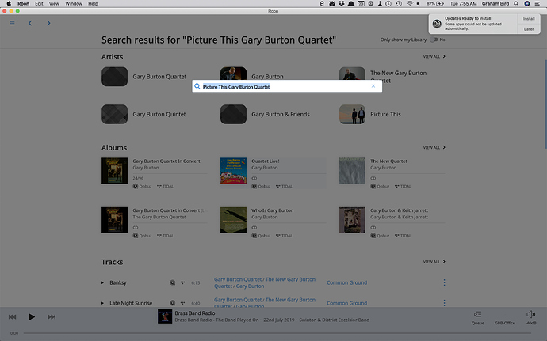This screenshot has height=341, width=547.
Task: Open Gary Burton Quartet artist thumbnail
Action: [114, 76]
